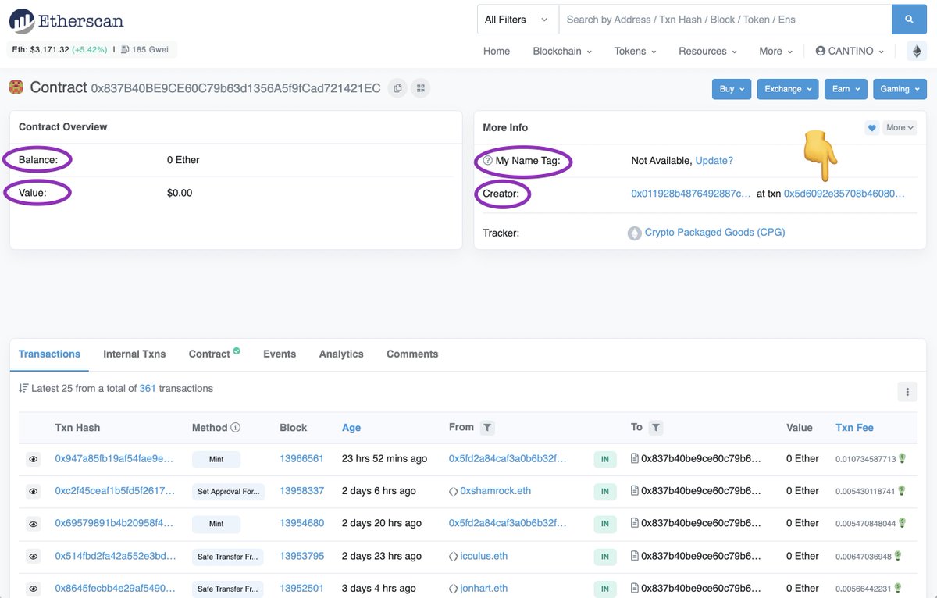Click the magnifier search button
Screen dimensions: 937x598
pos(909,20)
